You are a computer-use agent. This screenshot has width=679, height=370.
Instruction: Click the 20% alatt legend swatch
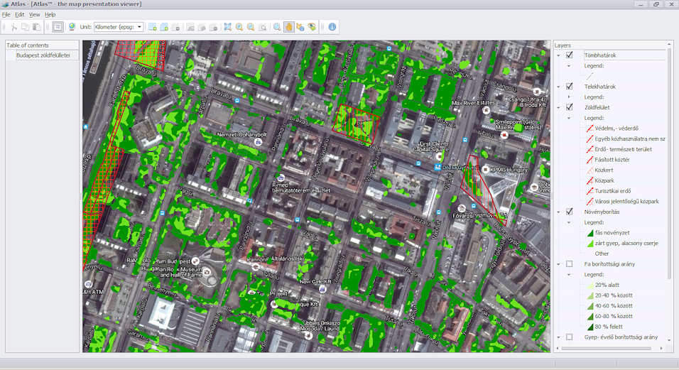590,285
